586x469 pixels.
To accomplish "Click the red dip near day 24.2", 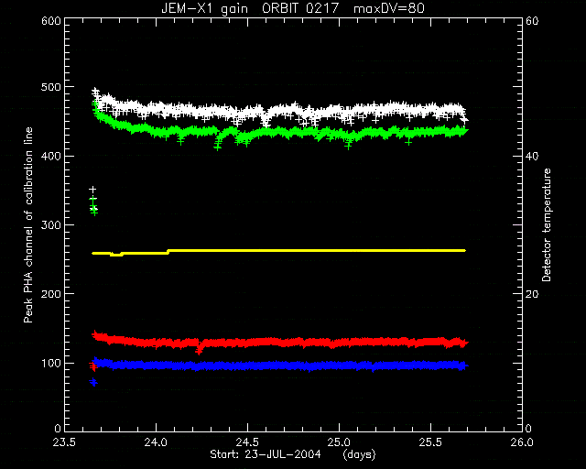I will pyautogui.click(x=199, y=349).
